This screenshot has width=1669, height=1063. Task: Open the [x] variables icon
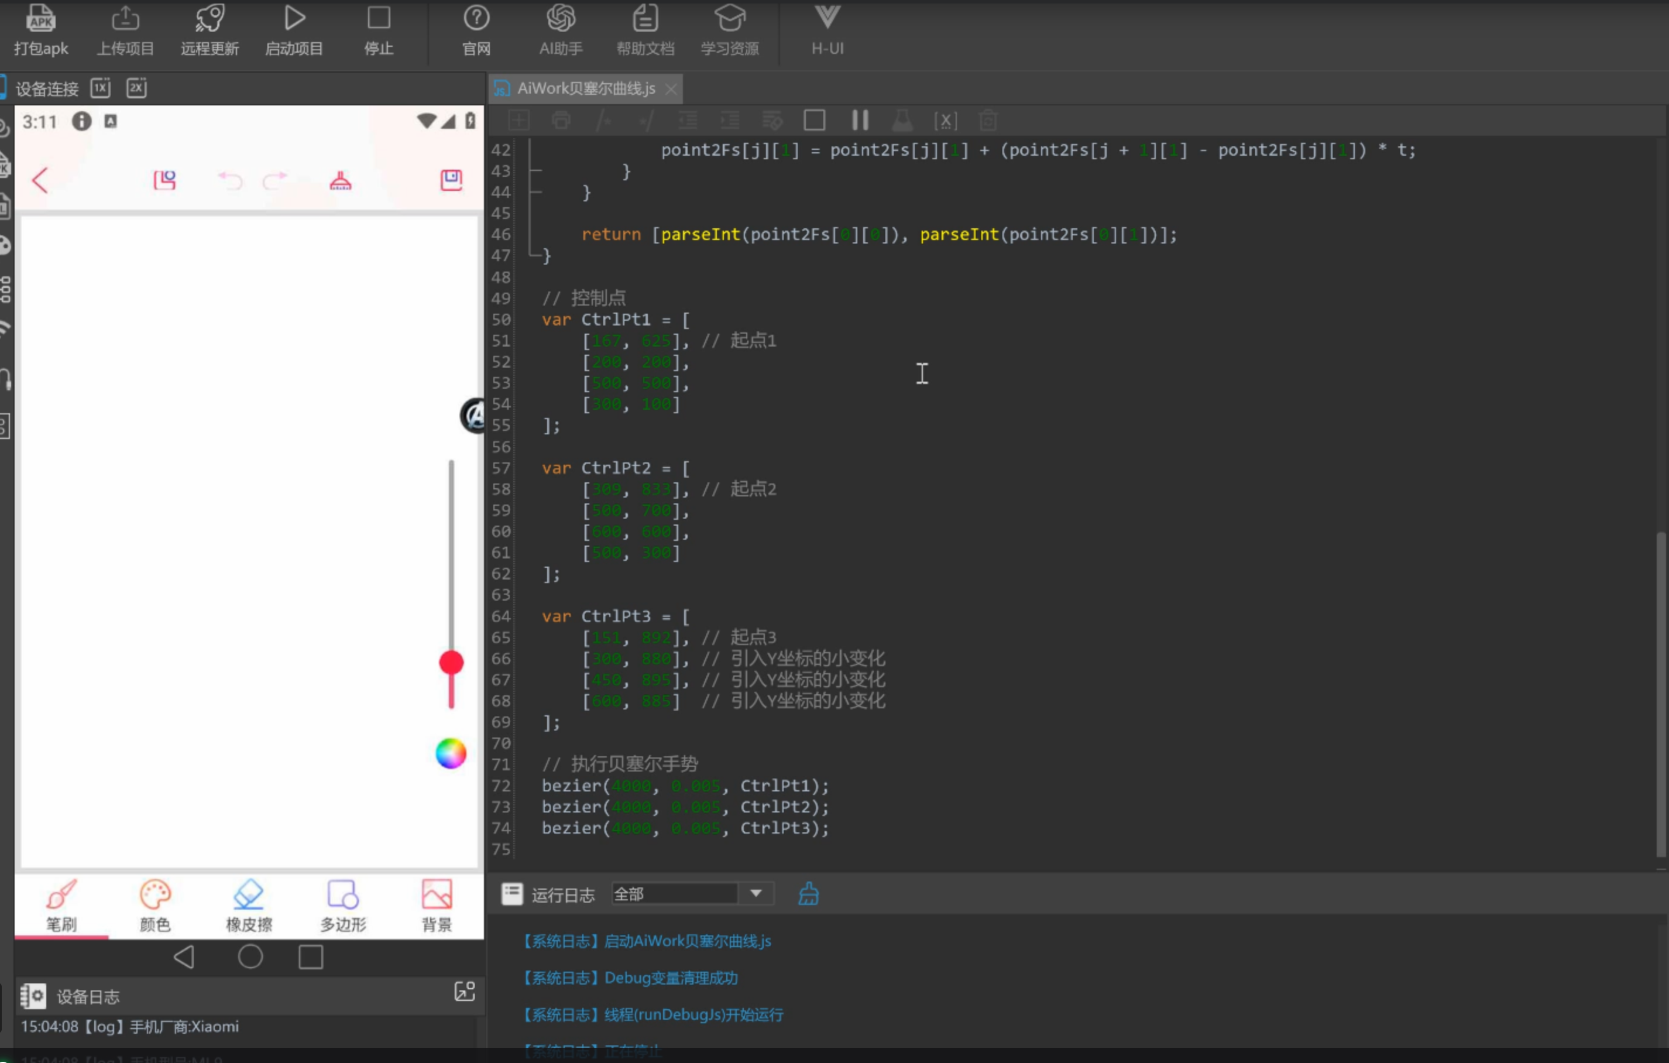click(x=946, y=121)
